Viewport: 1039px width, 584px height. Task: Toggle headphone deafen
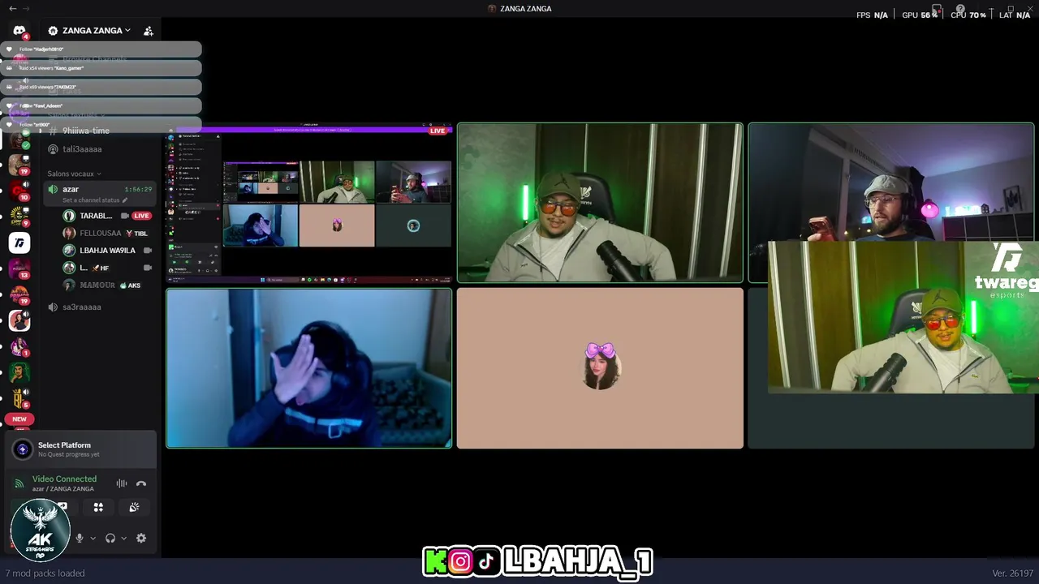pyautogui.click(x=110, y=538)
